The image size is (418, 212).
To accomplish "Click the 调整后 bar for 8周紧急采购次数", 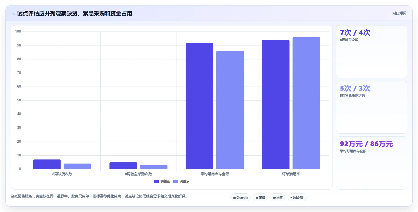I will [154, 167].
